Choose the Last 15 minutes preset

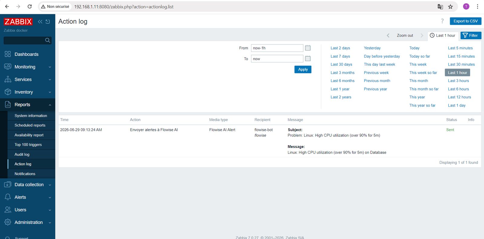click(x=461, y=56)
